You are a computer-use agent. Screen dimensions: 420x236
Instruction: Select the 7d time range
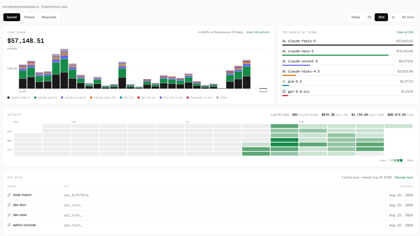point(369,17)
